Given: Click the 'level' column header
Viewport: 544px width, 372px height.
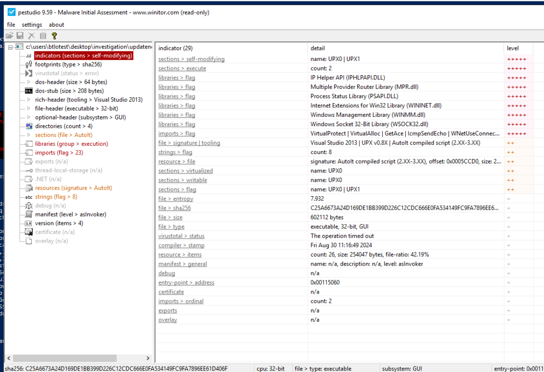Looking at the screenshot, I should click(x=513, y=48).
